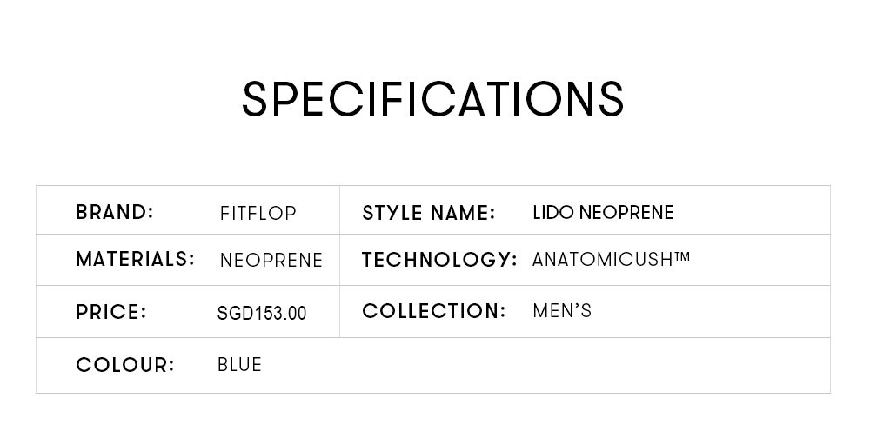Click the trademark symbol after ANATOMICUSH
Viewport: 870px width, 431px height.
click(x=682, y=256)
